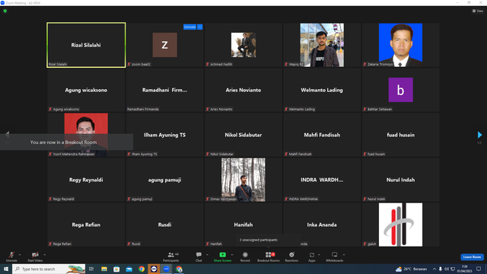Open Mail app from taskbar
Viewport: 487px width, 274px height.
click(x=129, y=269)
